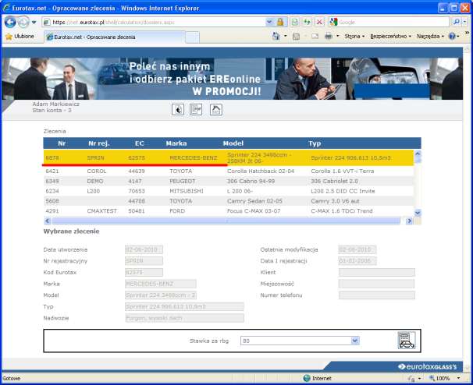Click the refresh page icon
The height and width of the screenshot is (385, 473).
(307, 22)
